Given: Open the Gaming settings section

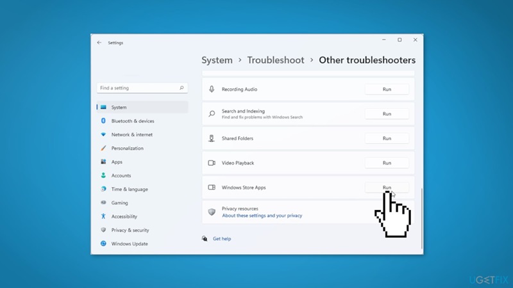Looking at the screenshot, I should point(119,203).
